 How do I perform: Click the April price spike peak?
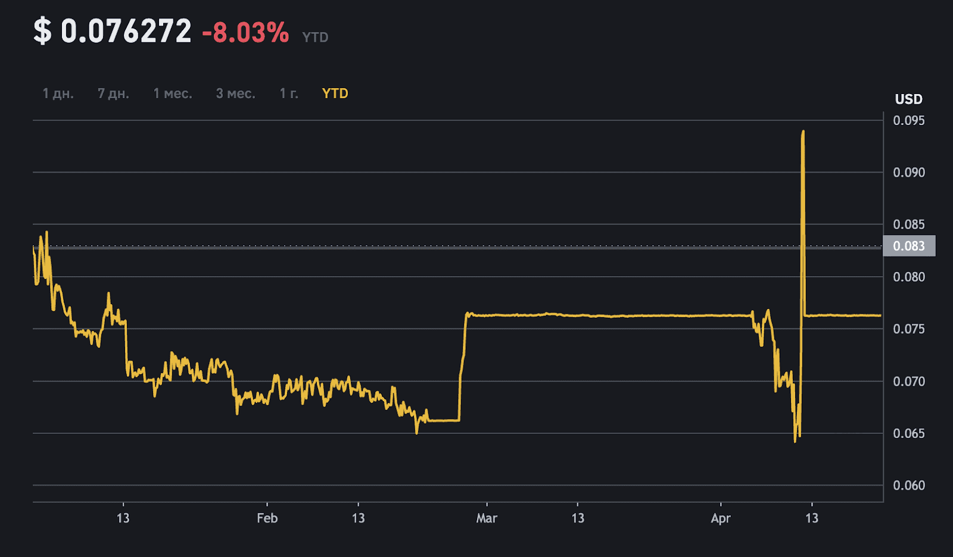point(803,132)
